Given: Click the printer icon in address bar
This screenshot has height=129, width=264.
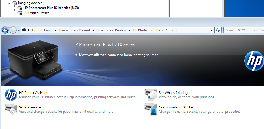Looking at the screenshot, I should point(24,30).
